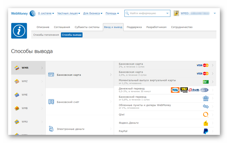Screen dimensions: 228x143
Task: Click Visa MasterCard logos in the 2,5% row
Action: point(203,73)
